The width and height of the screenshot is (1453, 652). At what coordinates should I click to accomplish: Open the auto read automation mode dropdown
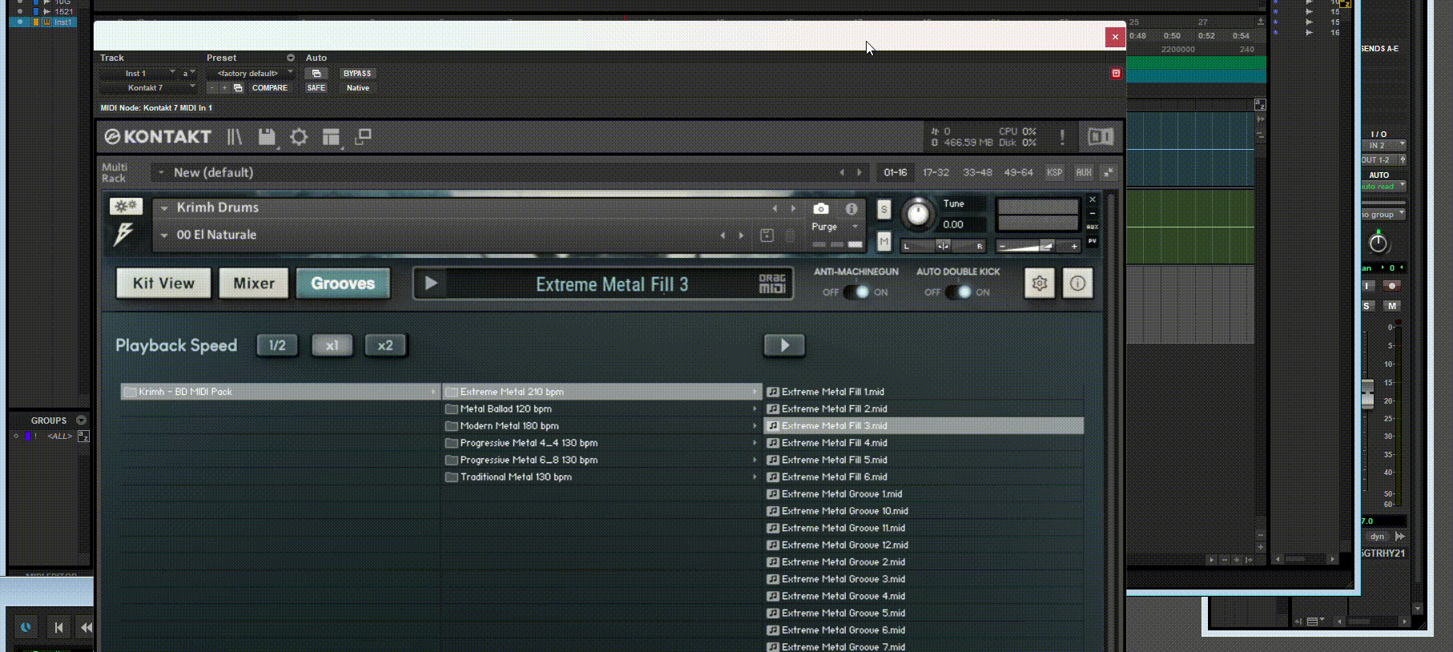click(1383, 186)
